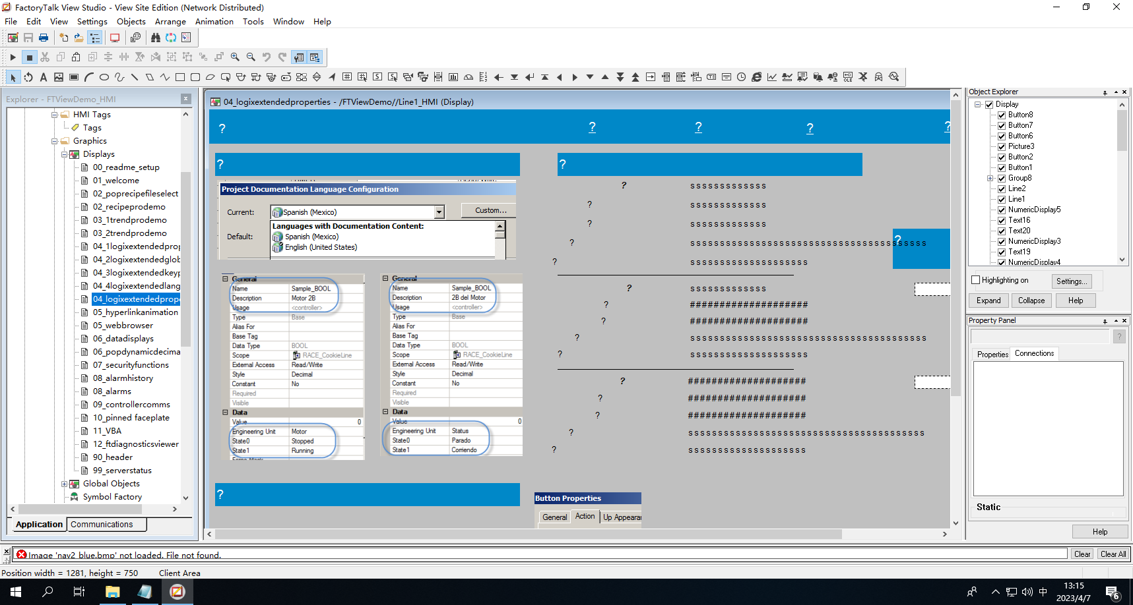Image resolution: width=1133 pixels, height=605 pixels.
Task: Select the Bar Graph object tool
Action: (453, 77)
